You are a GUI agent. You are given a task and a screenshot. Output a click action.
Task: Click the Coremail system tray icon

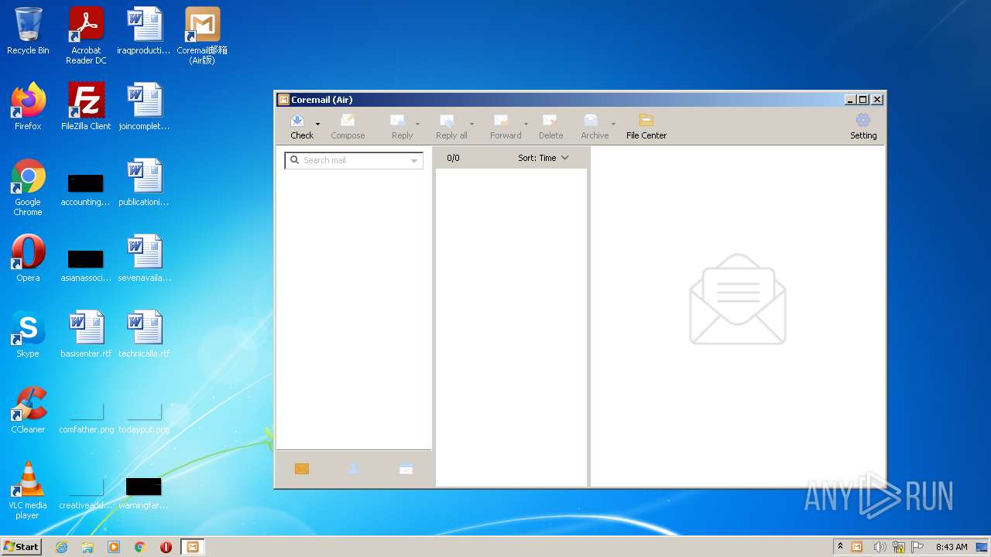pos(857,547)
